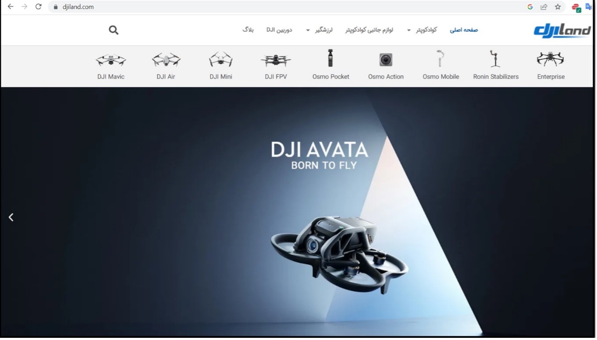Go back with browser back arrow
The height and width of the screenshot is (340, 597).
coord(11,7)
